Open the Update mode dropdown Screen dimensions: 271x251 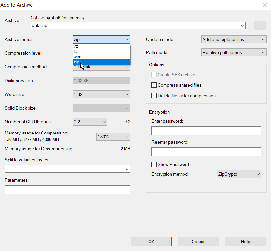point(234,39)
